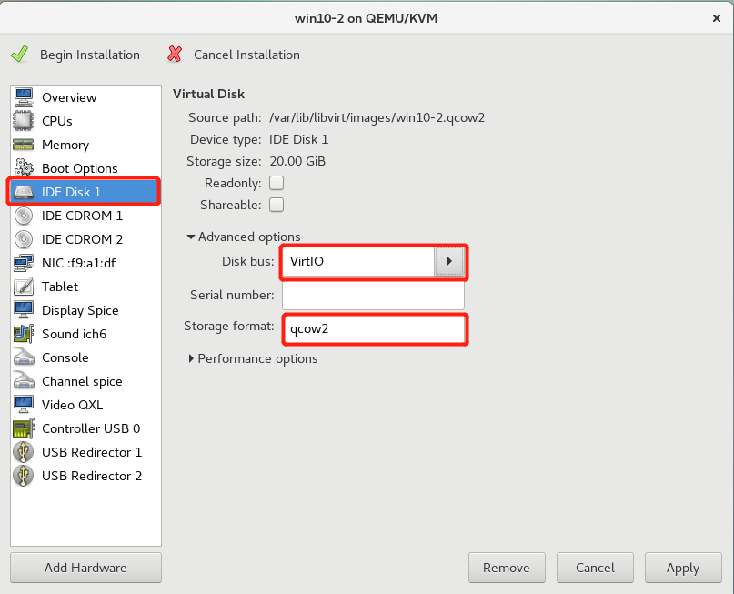This screenshot has width=734, height=594.
Task: Select the Sound ich6 icon
Action: click(24, 334)
